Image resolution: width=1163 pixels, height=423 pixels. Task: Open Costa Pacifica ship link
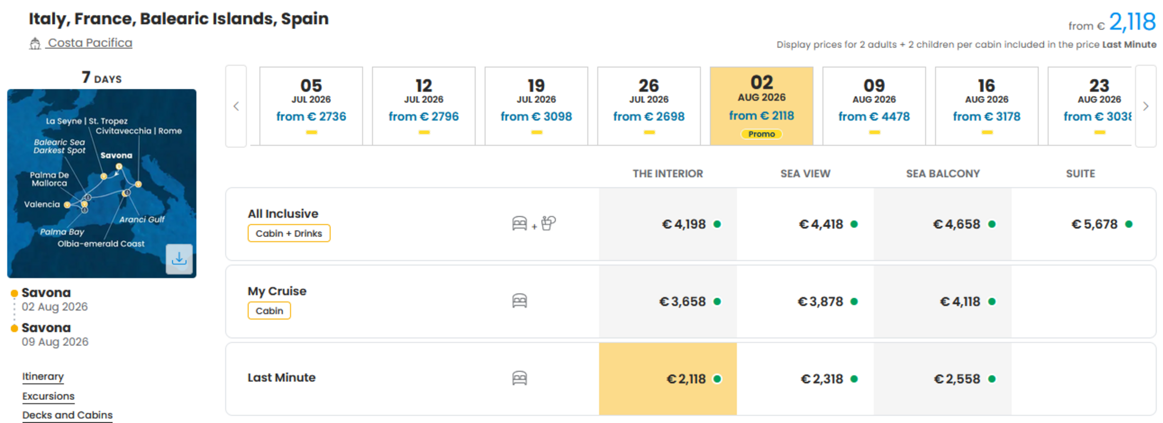[x=90, y=43]
